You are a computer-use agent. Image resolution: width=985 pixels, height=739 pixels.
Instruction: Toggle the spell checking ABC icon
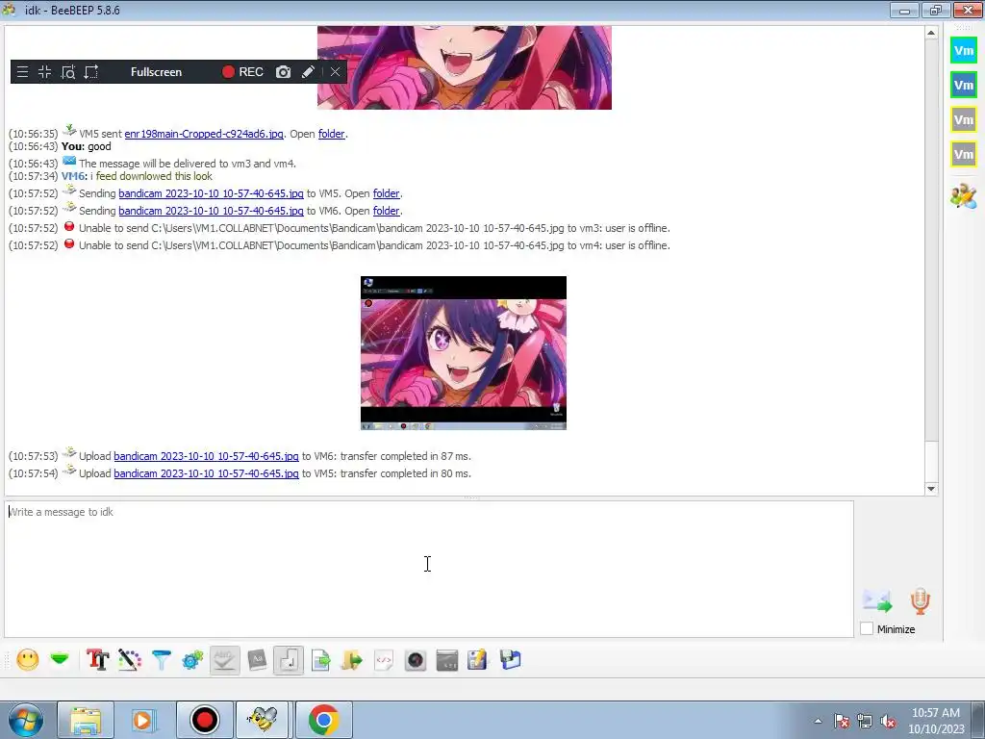tap(225, 660)
